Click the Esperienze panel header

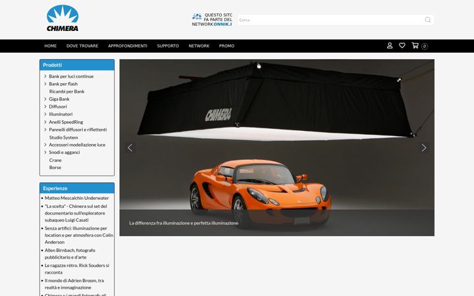tap(77, 188)
